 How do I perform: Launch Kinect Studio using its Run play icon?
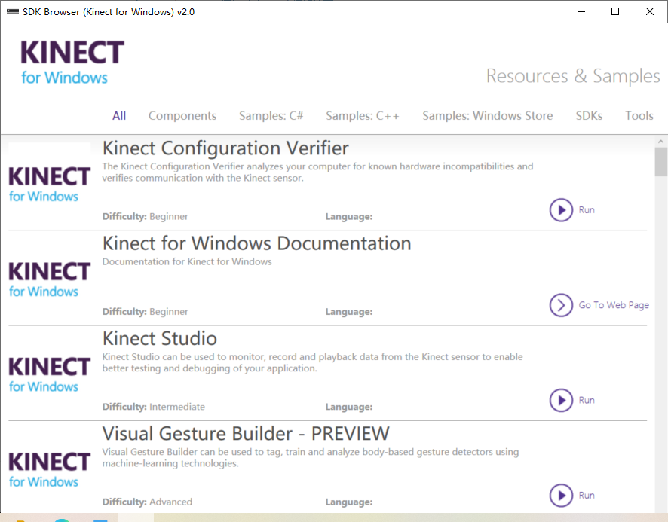point(561,400)
